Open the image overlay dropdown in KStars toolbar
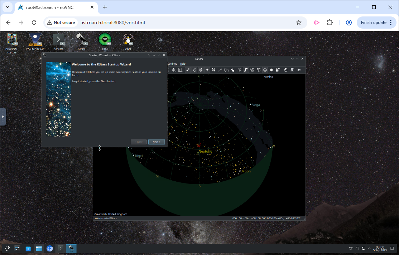 [180, 70]
